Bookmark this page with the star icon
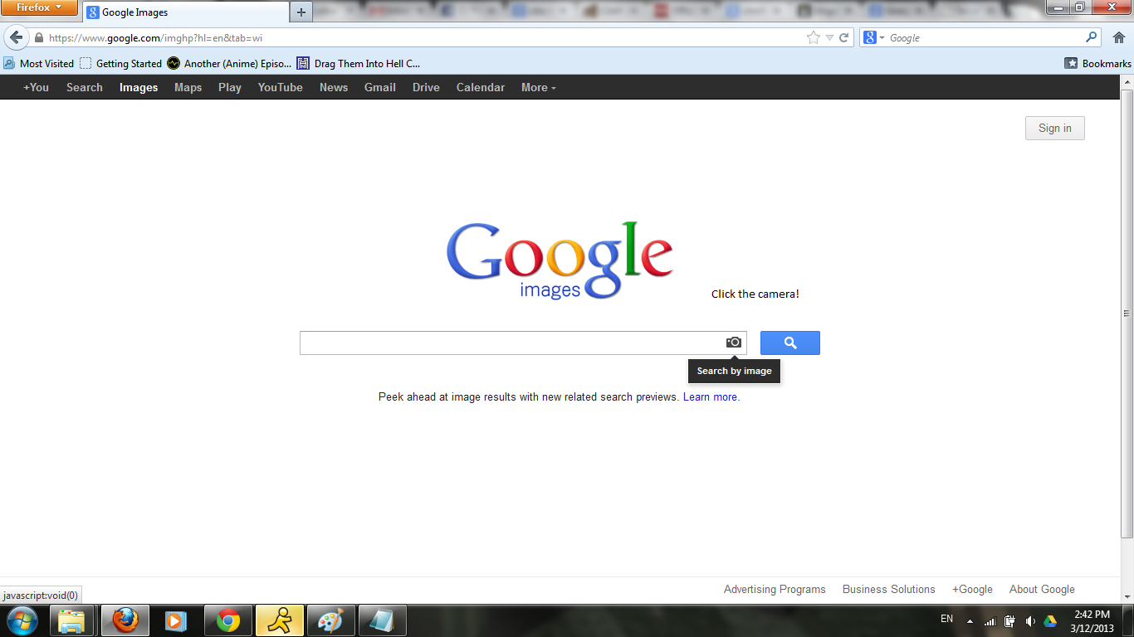 (814, 38)
